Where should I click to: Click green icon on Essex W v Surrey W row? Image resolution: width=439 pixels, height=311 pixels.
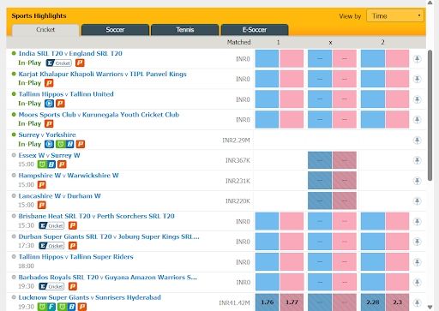pos(42,164)
